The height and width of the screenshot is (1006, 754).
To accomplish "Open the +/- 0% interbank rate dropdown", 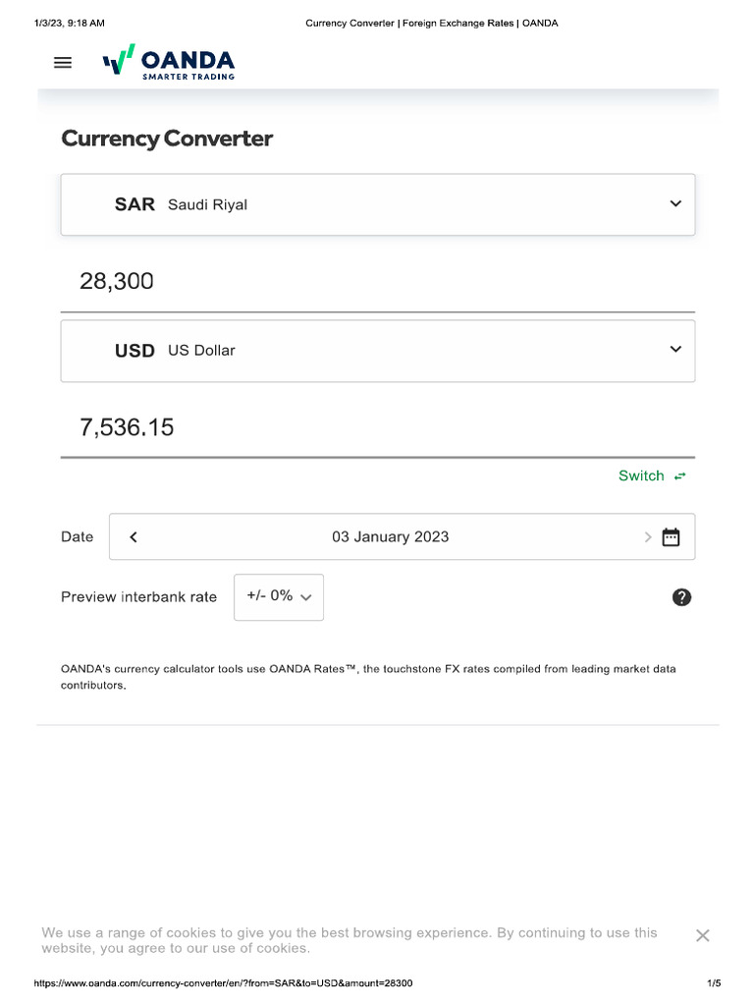I will point(279,597).
